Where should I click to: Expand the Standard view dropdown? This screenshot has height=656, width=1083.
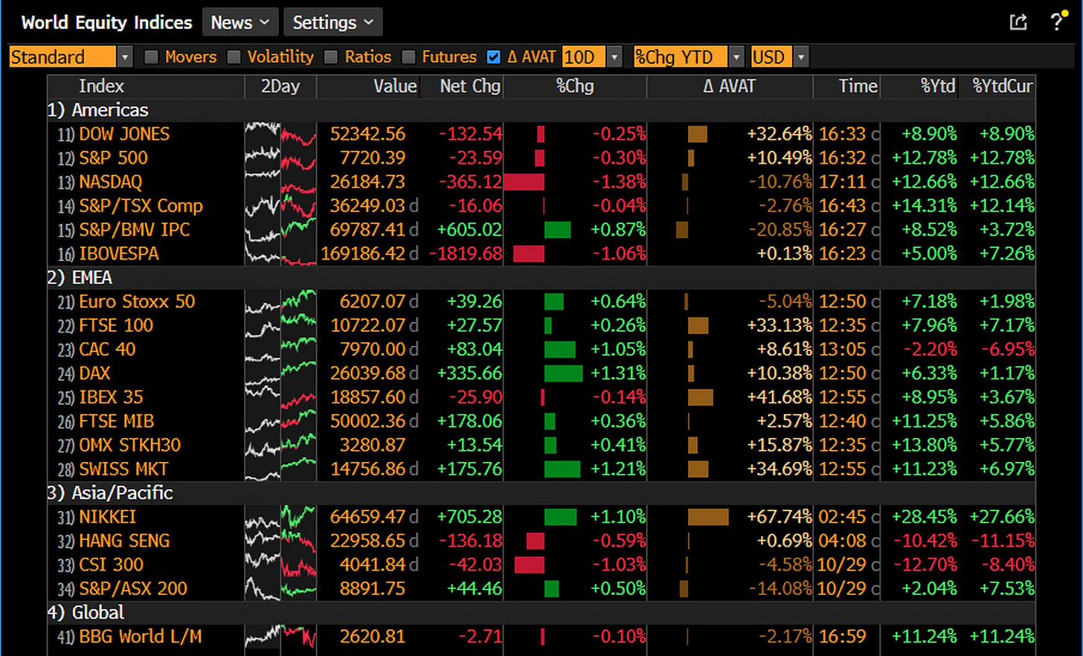tap(125, 57)
